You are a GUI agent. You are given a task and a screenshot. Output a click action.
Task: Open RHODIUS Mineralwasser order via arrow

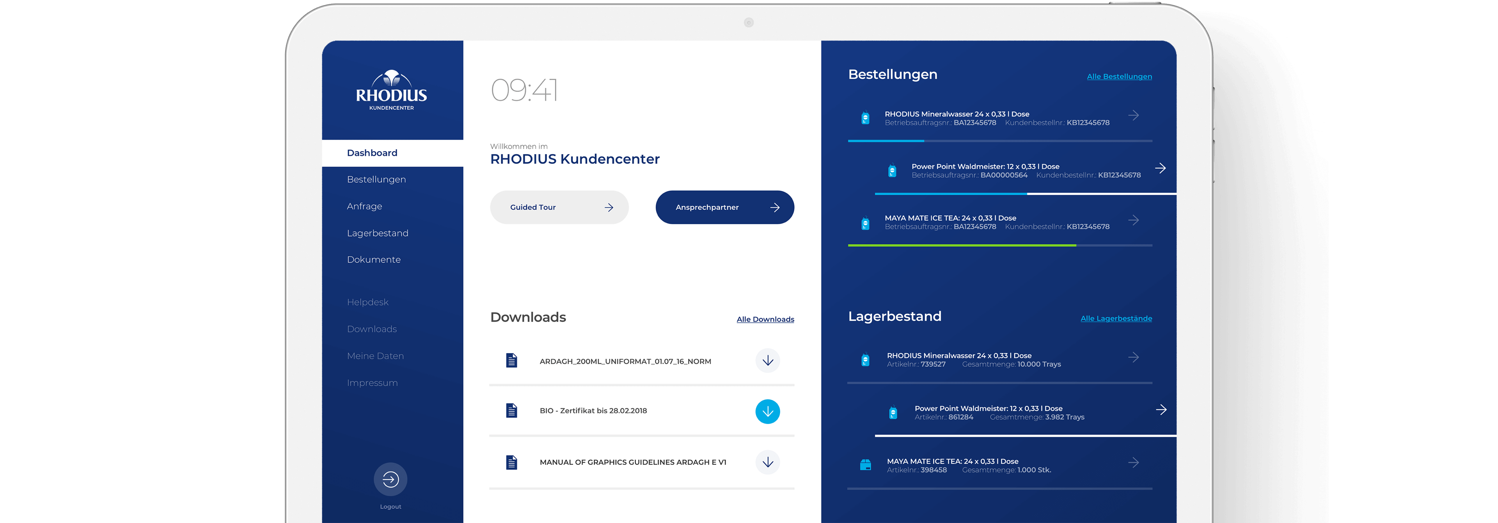tap(1133, 115)
